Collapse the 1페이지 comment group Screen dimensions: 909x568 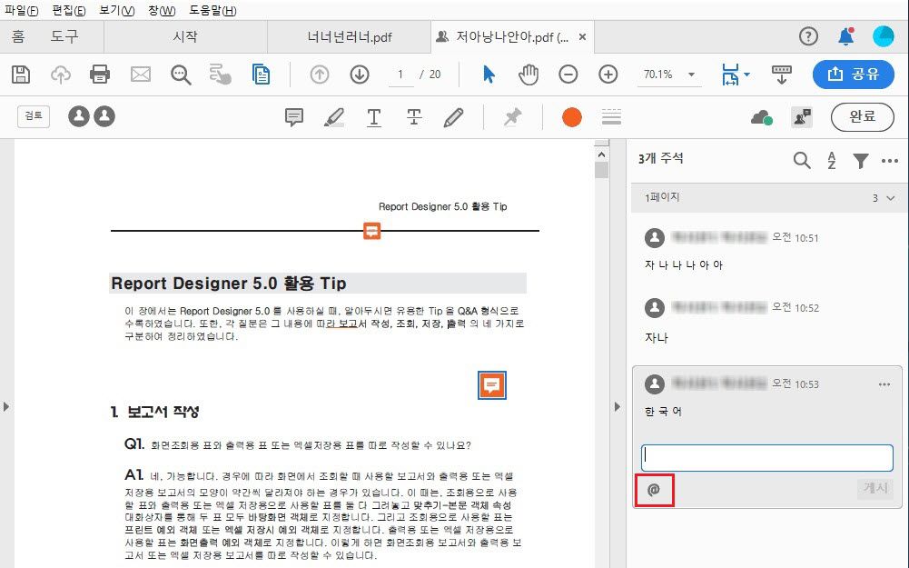(x=886, y=197)
